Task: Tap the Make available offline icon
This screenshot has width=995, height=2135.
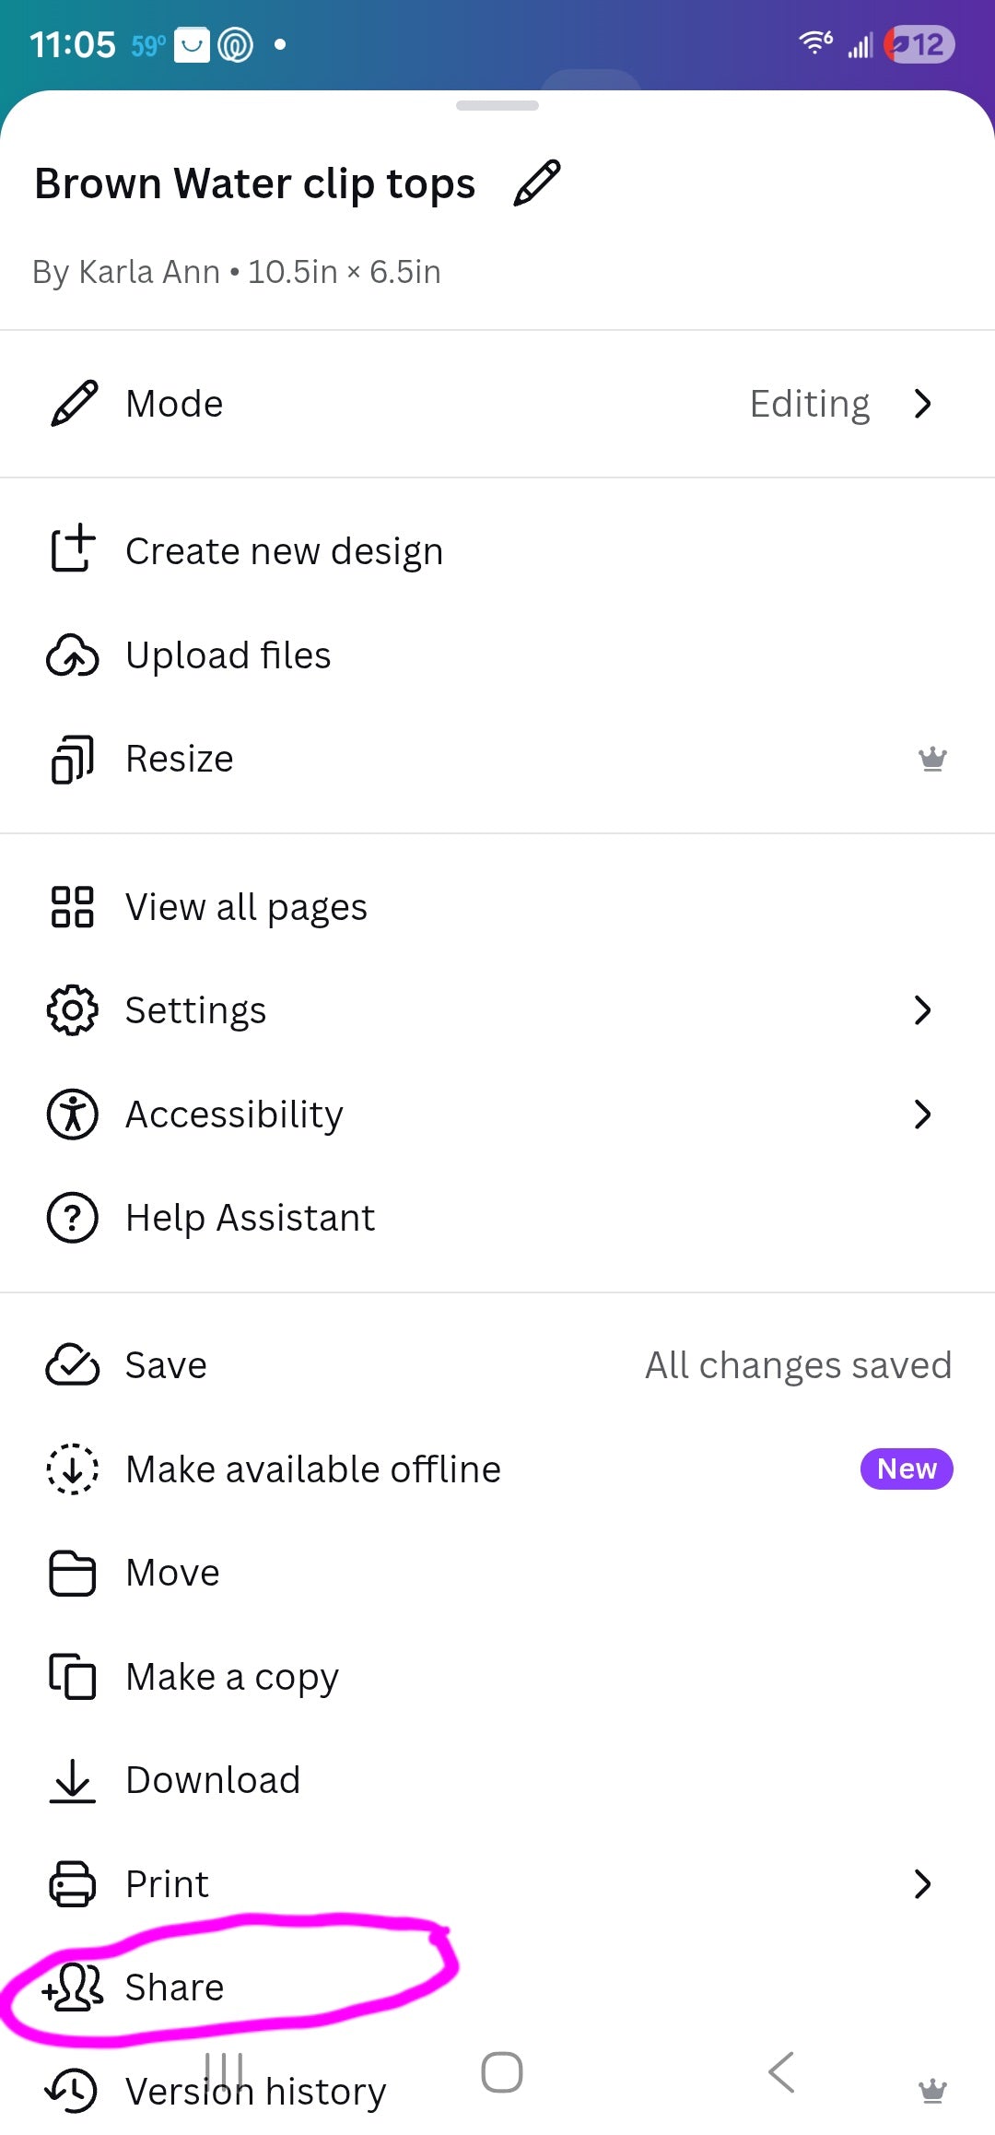Action: tap(73, 1469)
